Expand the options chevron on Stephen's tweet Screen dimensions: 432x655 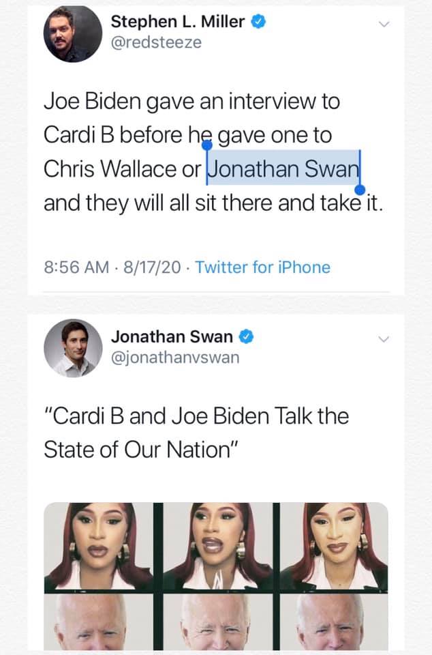pyautogui.click(x=384, y=25)
